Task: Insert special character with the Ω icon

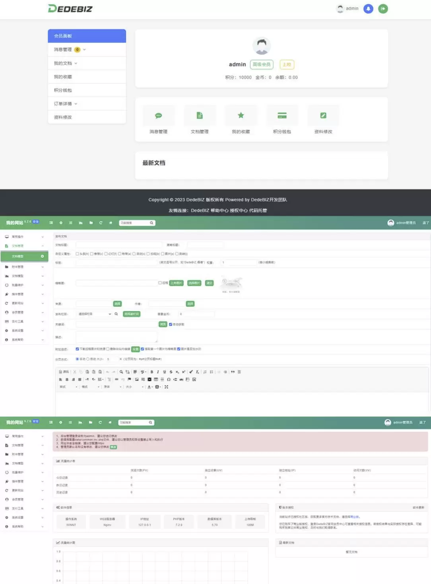Action: 169,380
